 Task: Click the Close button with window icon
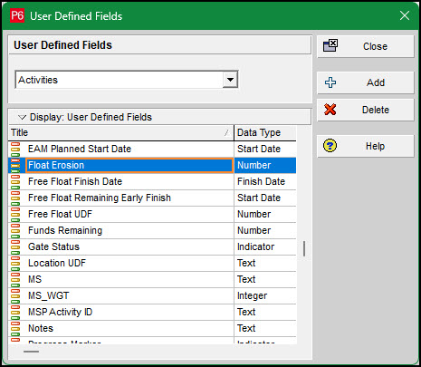tap(366, 46)
